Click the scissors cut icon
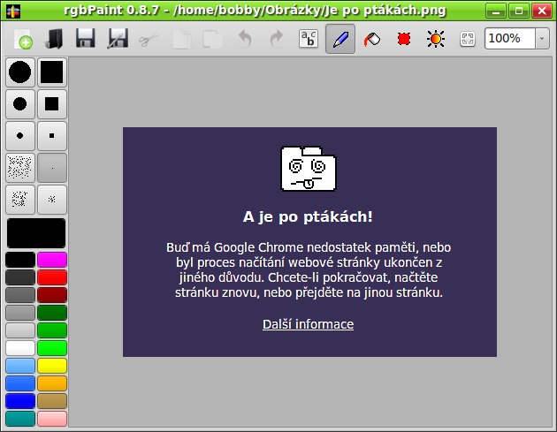Image resolution: width=557 pixels, height=432 pixels. tap(149, 39)
